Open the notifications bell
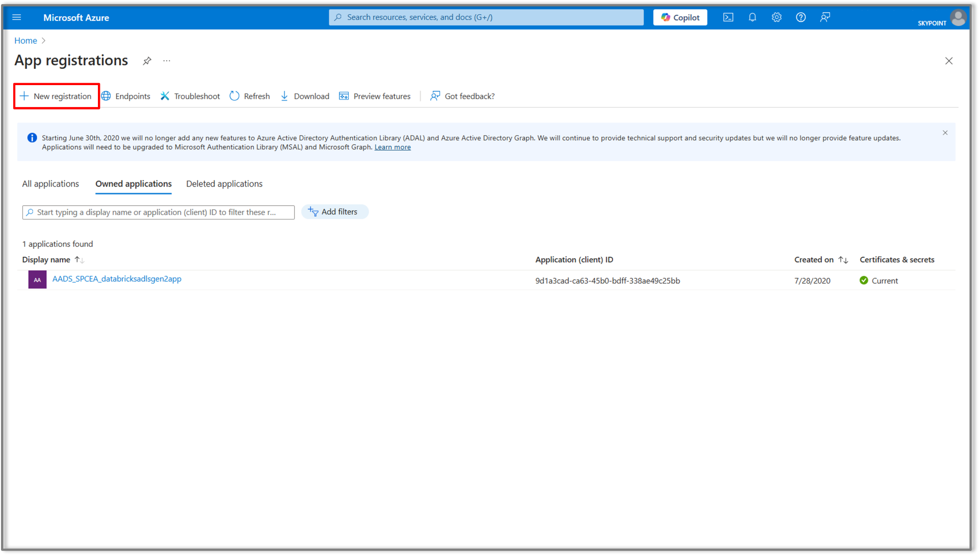The width and height of the screenshot is (979, 555). pos(752,17)
